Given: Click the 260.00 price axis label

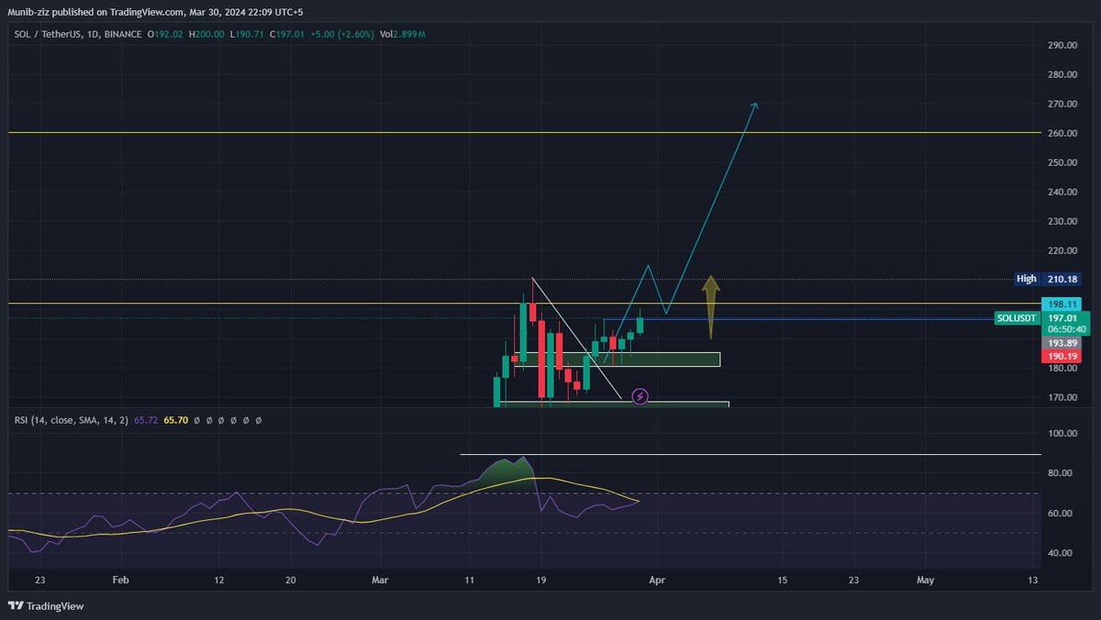Looking at the screenshot, I should (x=1062, y=133).
